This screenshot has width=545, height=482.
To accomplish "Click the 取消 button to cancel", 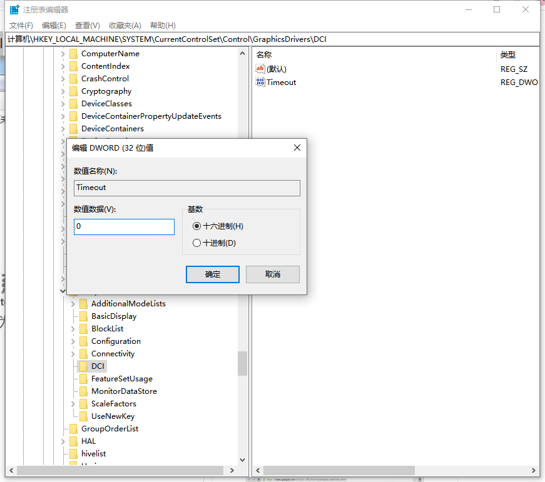I will 272,274.
